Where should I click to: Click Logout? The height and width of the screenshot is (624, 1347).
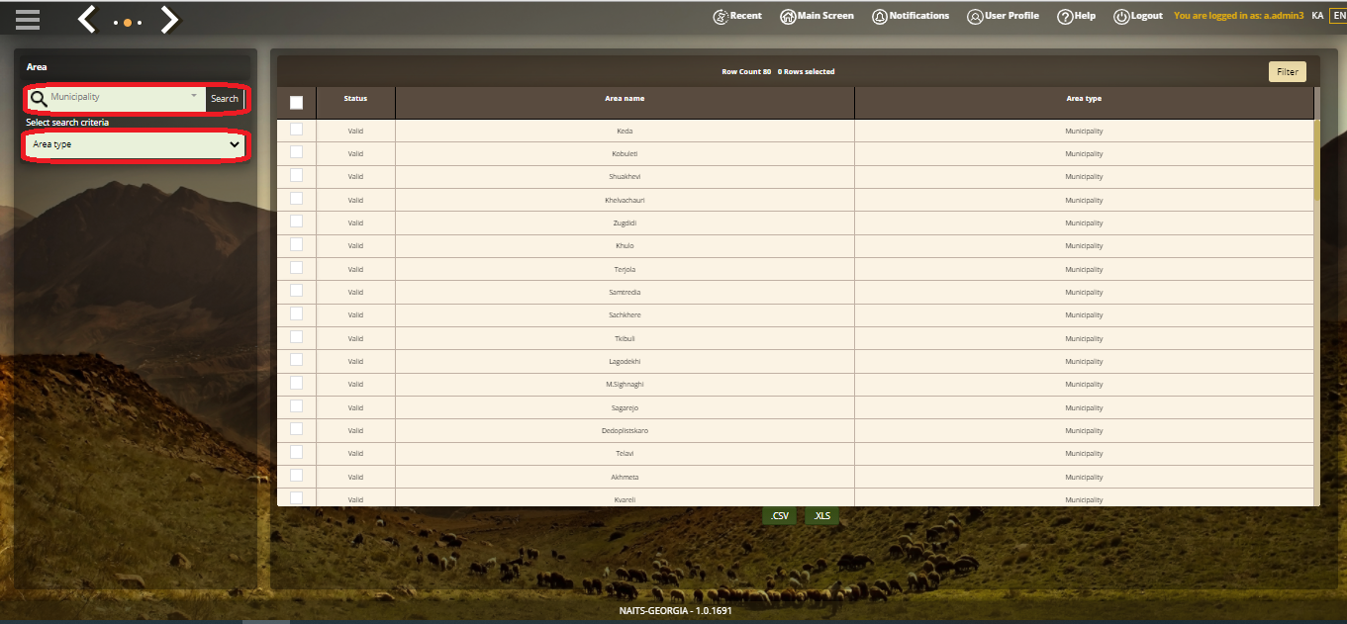tap(1138, 16)
